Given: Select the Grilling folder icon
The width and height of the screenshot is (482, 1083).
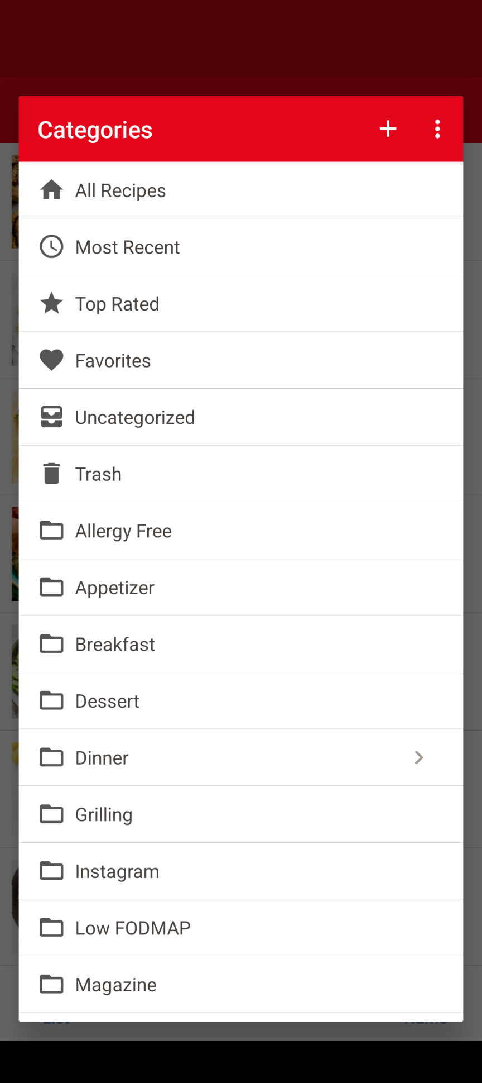Looking at the screenshot, I should point(51,814).
